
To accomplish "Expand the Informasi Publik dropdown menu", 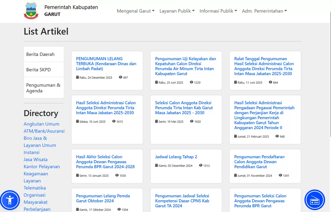I will tap(218, 11).
